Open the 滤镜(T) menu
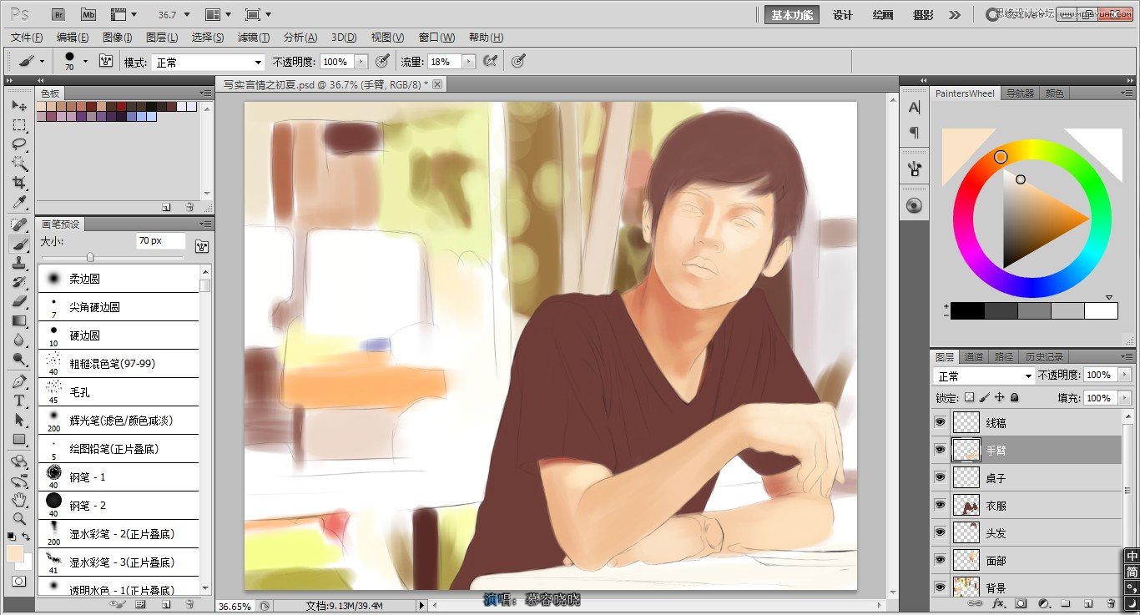The image size is (1140, 615). (253, 38)
